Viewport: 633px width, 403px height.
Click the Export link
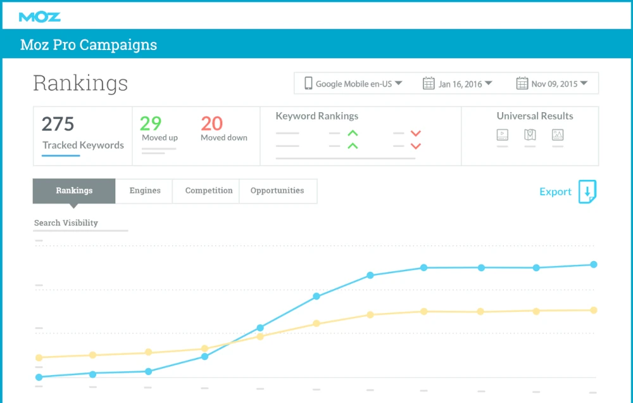pos(556,191)
